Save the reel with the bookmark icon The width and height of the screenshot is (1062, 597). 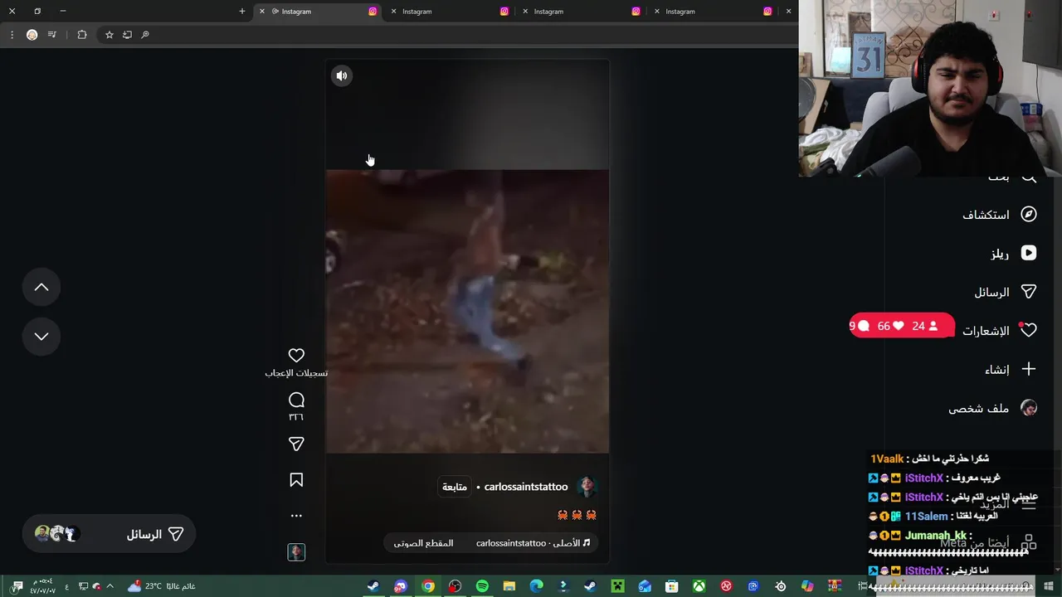[x=296, y=480]
